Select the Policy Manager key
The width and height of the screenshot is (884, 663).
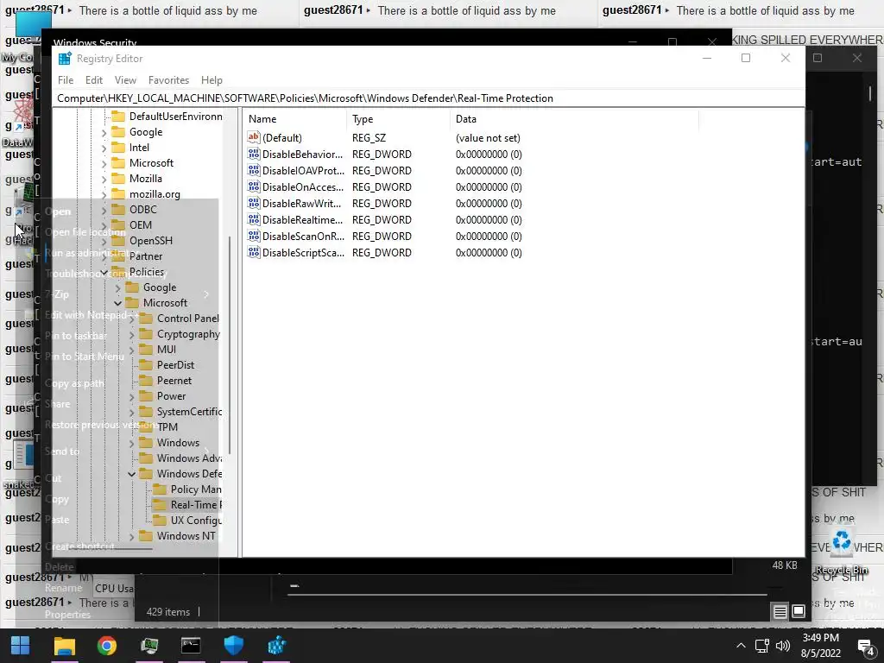(x=196, y=489)
